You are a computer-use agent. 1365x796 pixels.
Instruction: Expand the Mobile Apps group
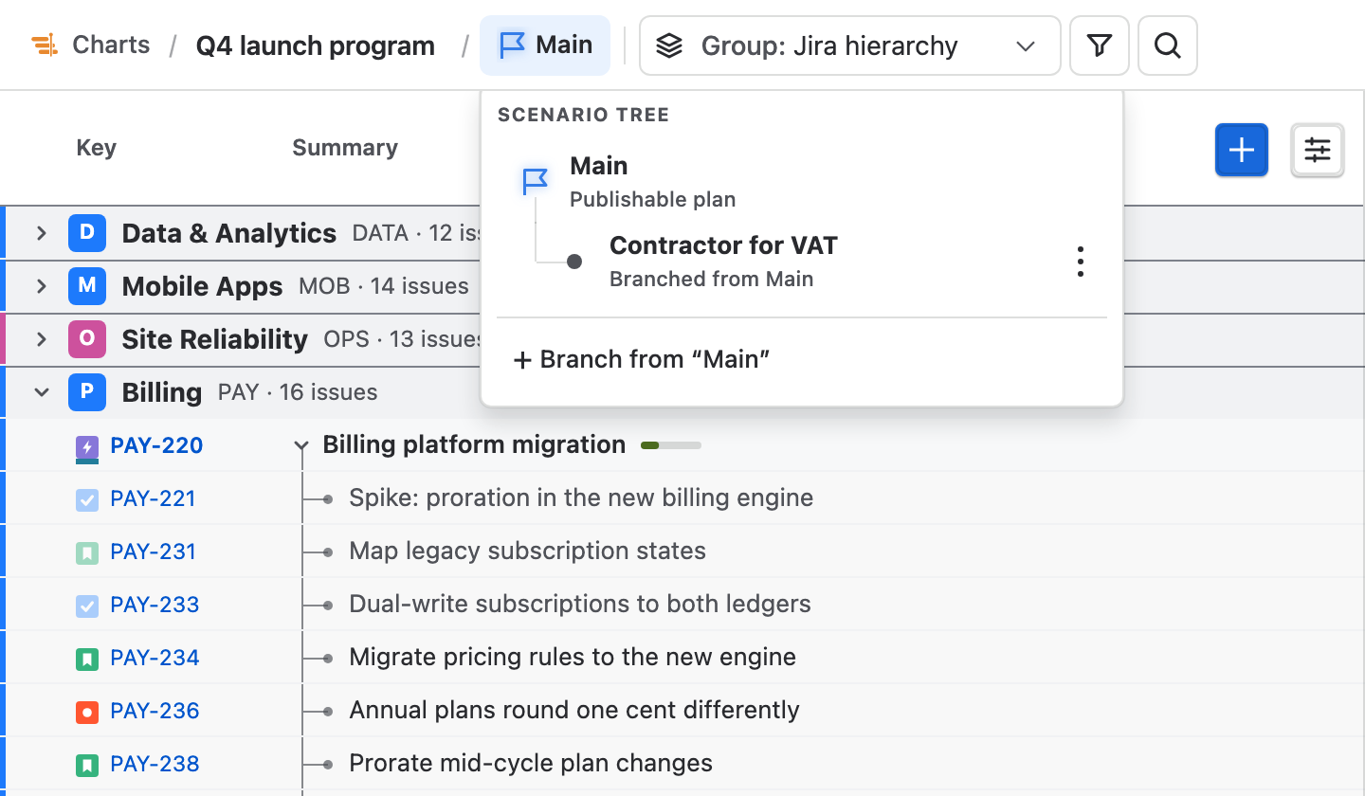click(41, 286)
